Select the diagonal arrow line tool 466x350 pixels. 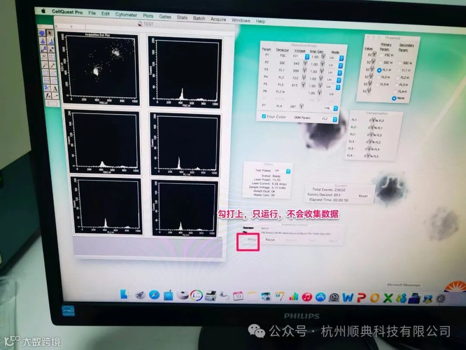56,96
